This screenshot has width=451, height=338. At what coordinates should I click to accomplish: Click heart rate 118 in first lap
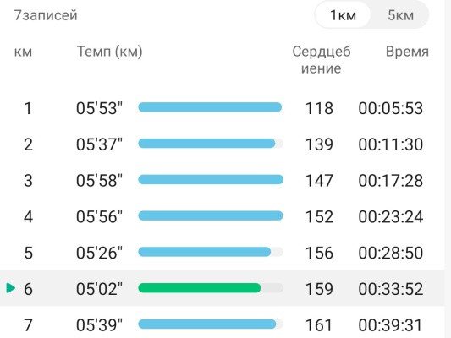[x=319, y=108]
